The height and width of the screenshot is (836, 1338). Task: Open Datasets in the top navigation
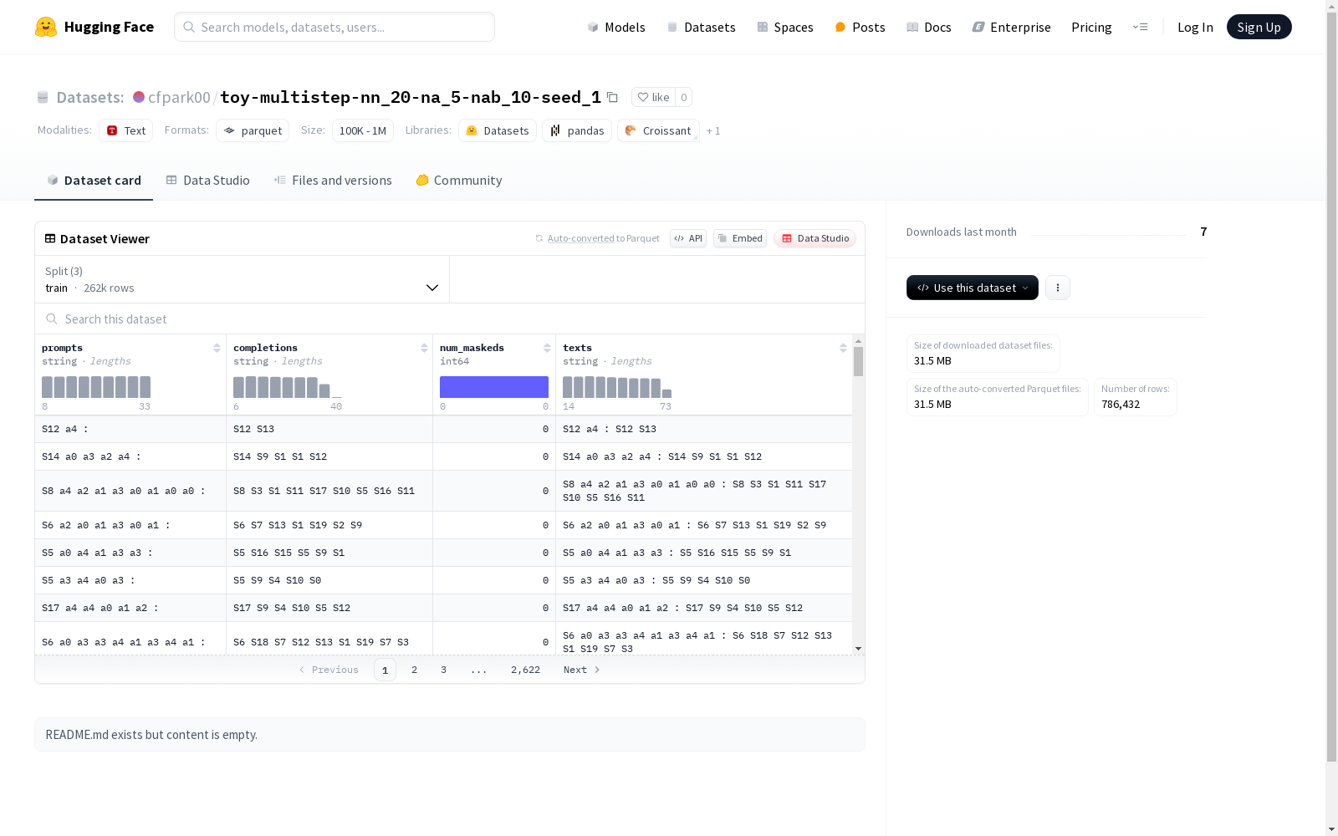[x=701, y=27]
